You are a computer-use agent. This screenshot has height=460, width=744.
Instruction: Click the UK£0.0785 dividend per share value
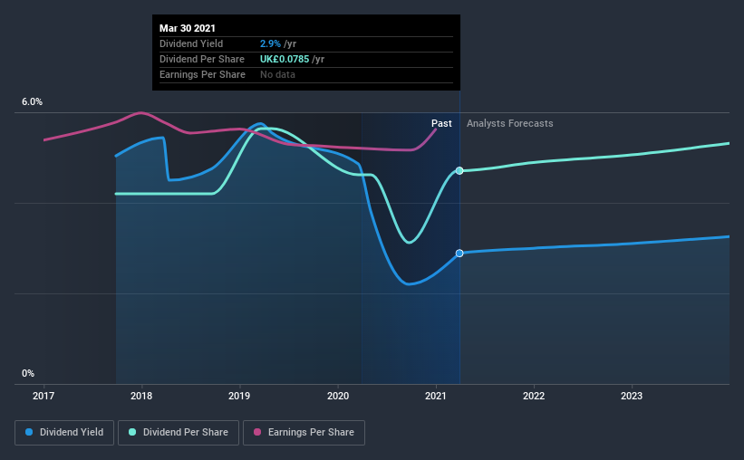tap(285, 59)
